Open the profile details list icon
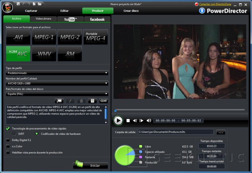 (x=93, y=101)
